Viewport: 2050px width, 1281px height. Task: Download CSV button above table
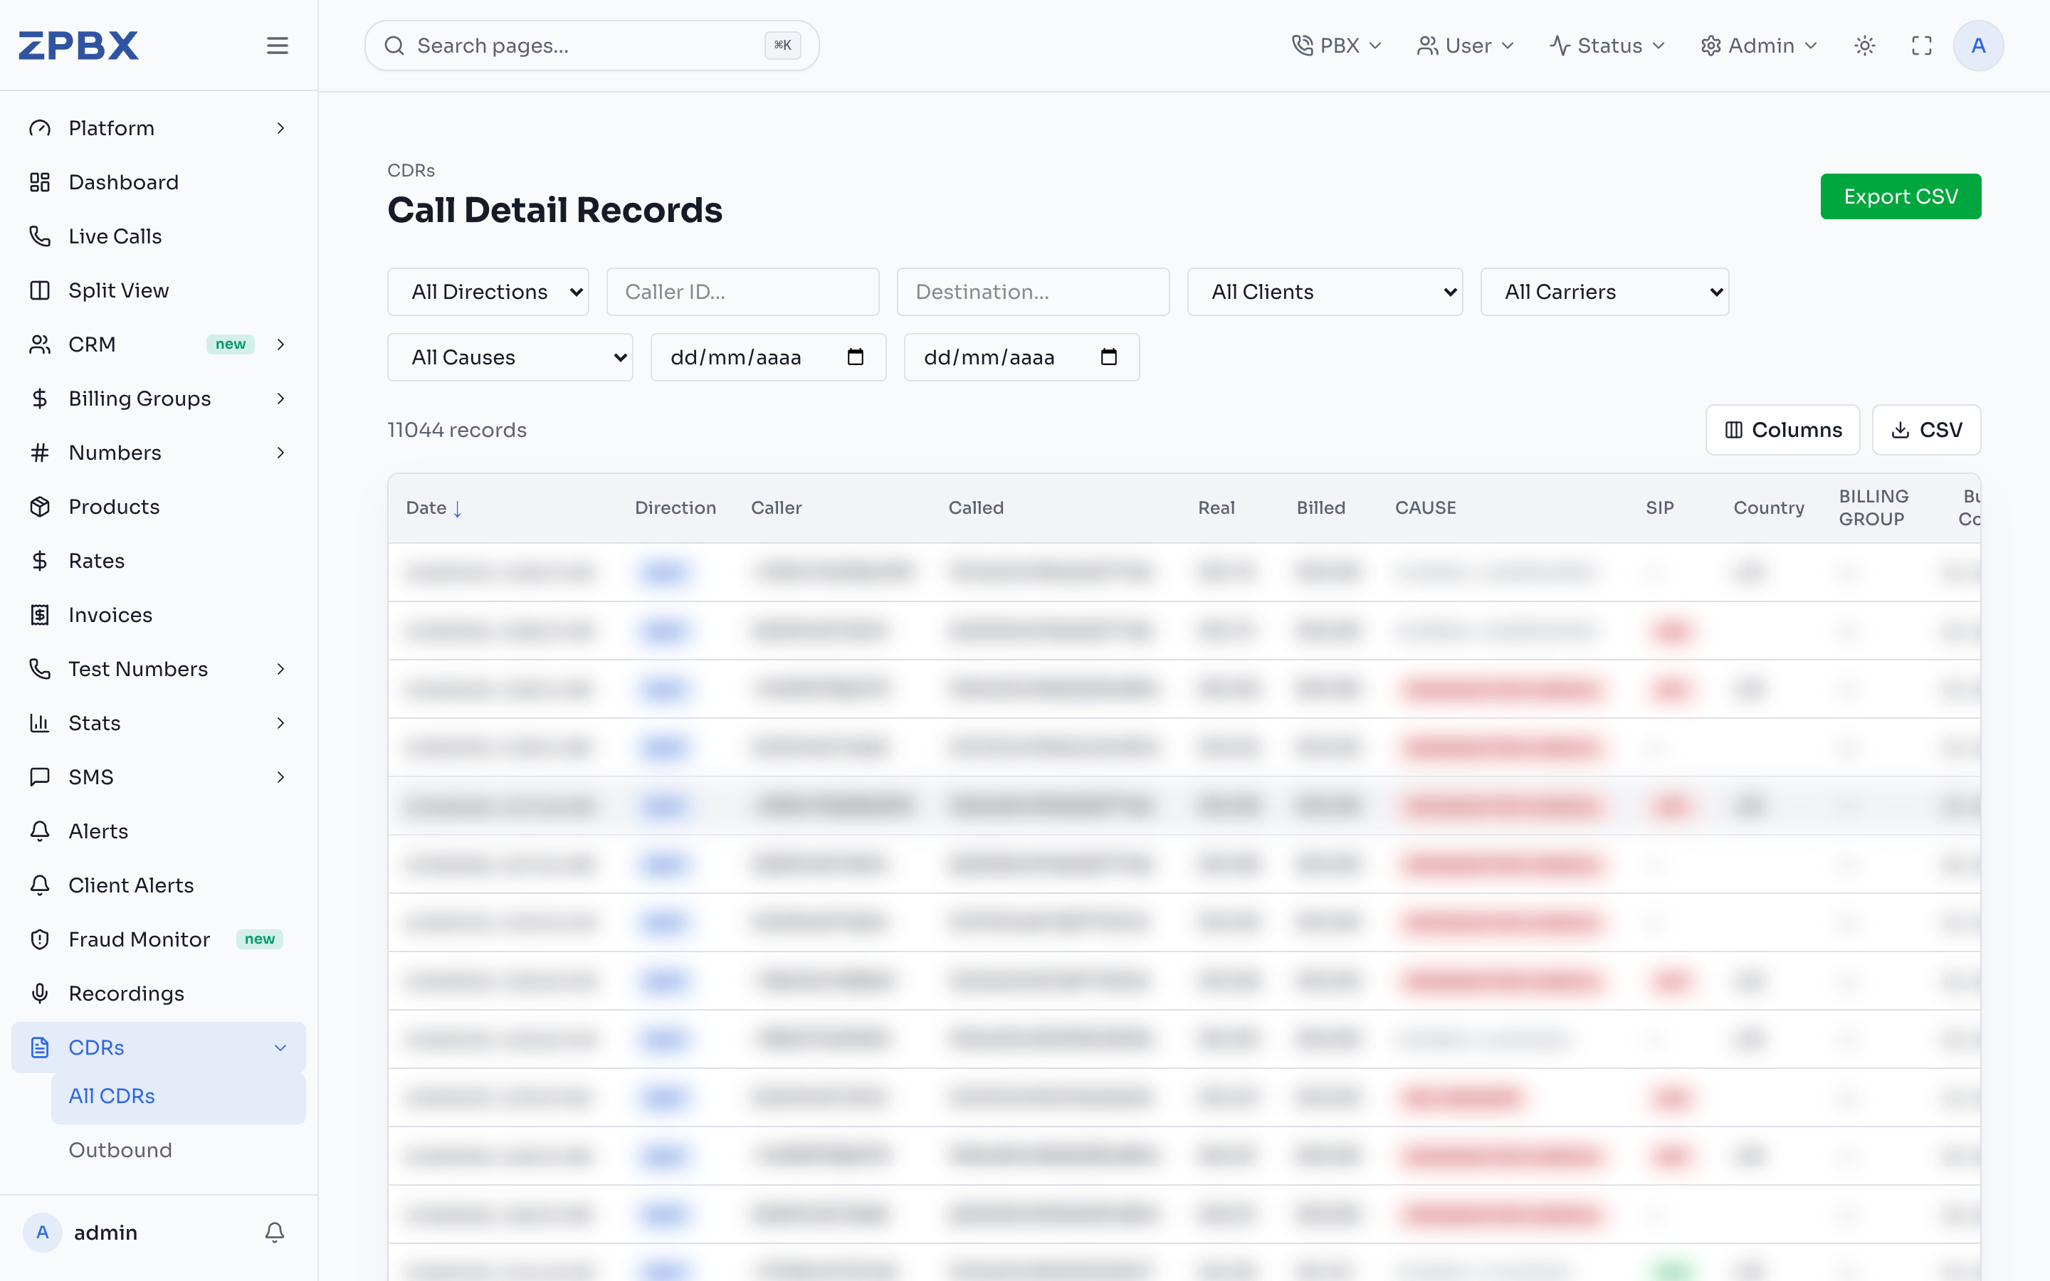[1926, 430]
